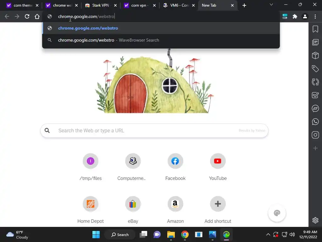Image resolution: width=322 pixels, height=242 pixels.
Task: Select the chrome.google.com/webstro URL suggestion
Action: click(161, 28)
